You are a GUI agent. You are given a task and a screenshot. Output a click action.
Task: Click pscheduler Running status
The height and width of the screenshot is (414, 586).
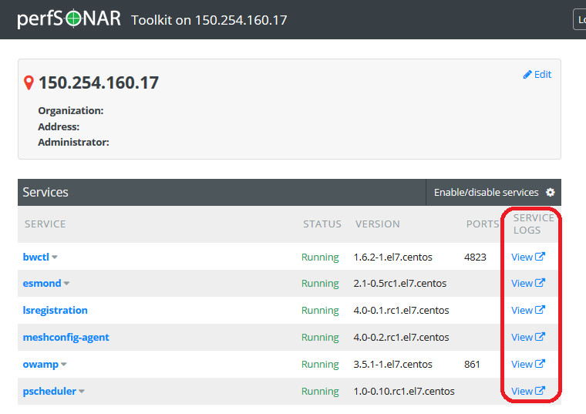(x=320, y=391)
